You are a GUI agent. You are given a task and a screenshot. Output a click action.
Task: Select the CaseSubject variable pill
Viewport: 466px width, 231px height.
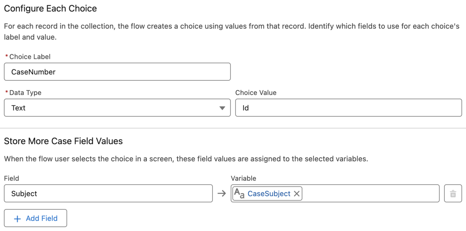point(267,193)
